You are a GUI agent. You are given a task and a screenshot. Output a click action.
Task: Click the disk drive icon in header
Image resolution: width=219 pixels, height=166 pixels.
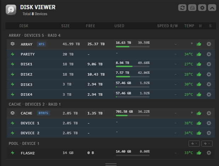pyautogui.click(x=192, y=8)
